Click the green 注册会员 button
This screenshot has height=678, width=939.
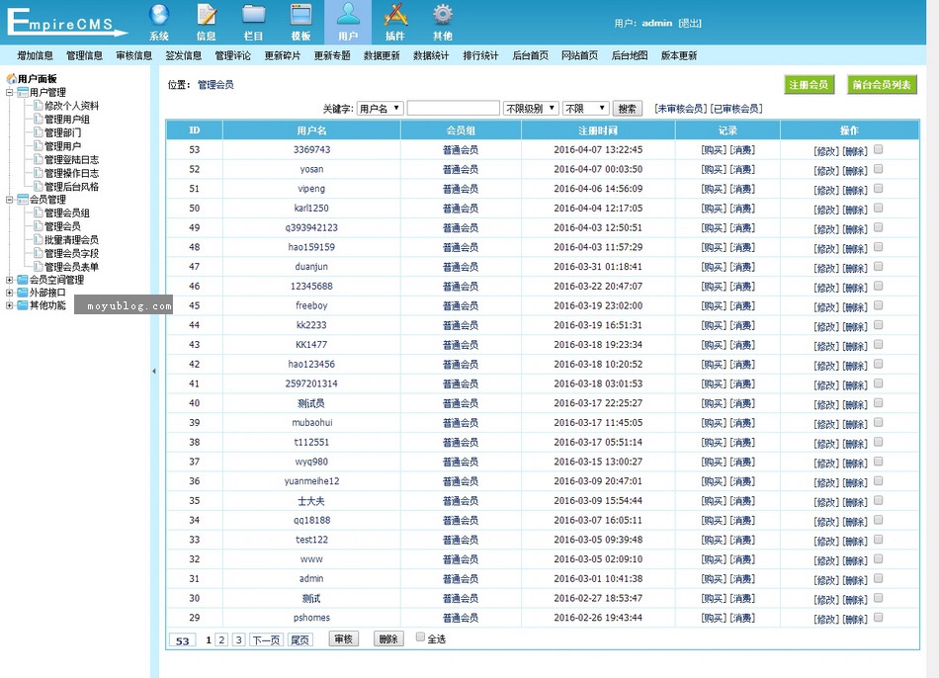coord(809,86)
